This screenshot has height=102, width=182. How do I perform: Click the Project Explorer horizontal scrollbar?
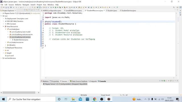tap(19, 93)
